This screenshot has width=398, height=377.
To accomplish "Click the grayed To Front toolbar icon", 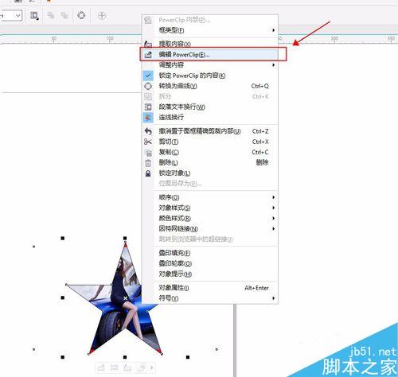I will coord(51,15).
